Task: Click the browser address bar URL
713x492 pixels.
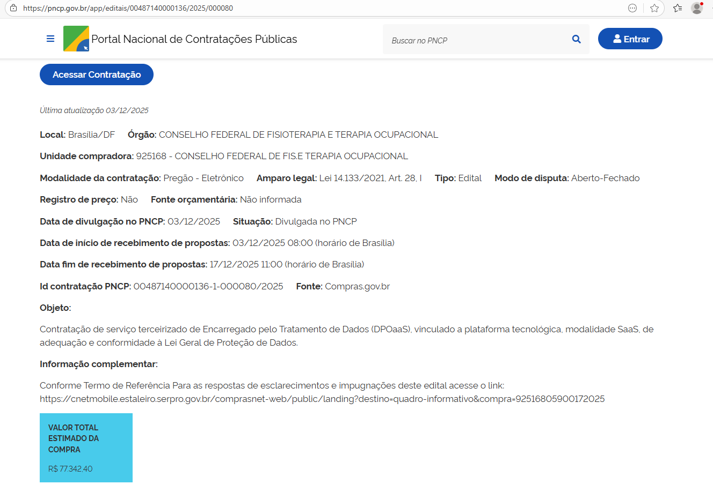Action: pyautogui.click(x=128, y=8)
